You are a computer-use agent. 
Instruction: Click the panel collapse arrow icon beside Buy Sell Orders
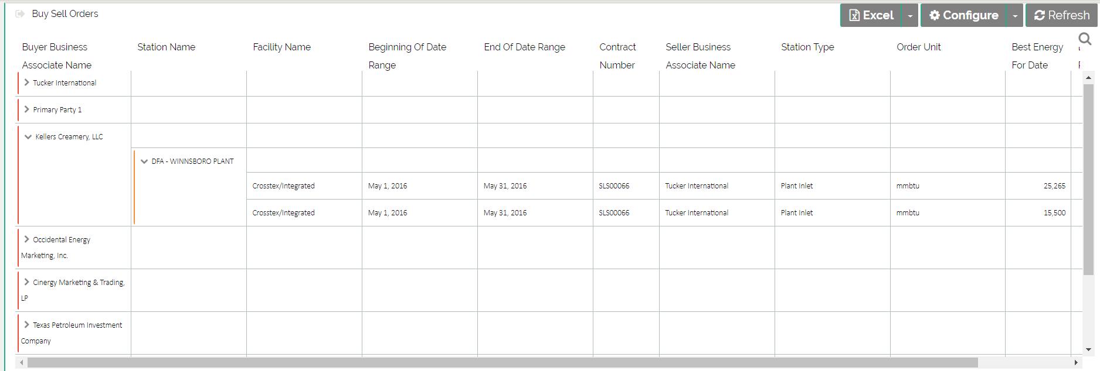(x=20, y=14)
